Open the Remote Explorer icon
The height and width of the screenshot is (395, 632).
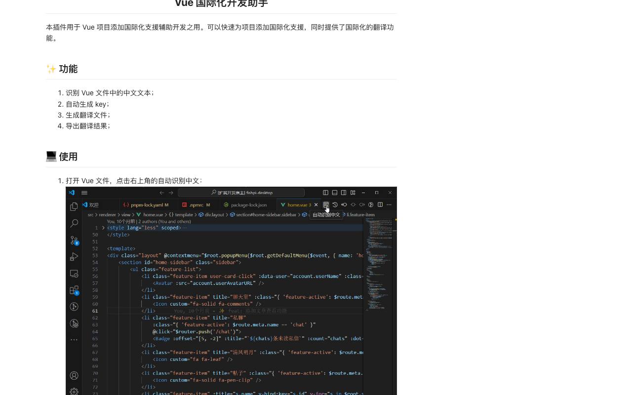[74, 274]
